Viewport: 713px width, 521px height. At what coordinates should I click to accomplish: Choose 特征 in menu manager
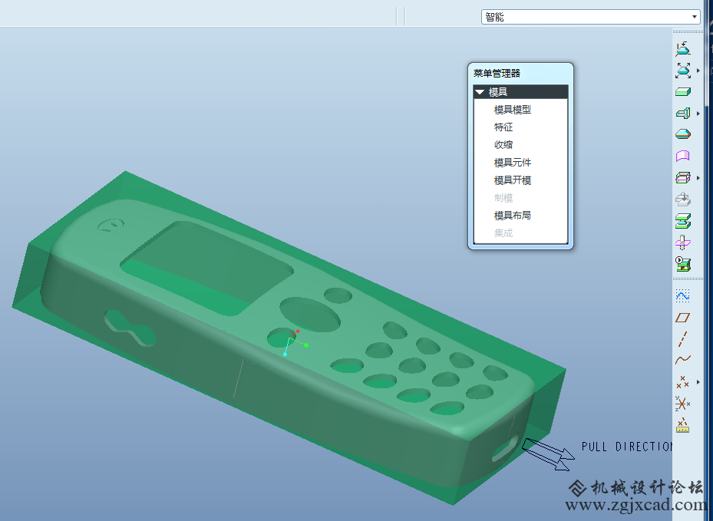tap(503, 127)
